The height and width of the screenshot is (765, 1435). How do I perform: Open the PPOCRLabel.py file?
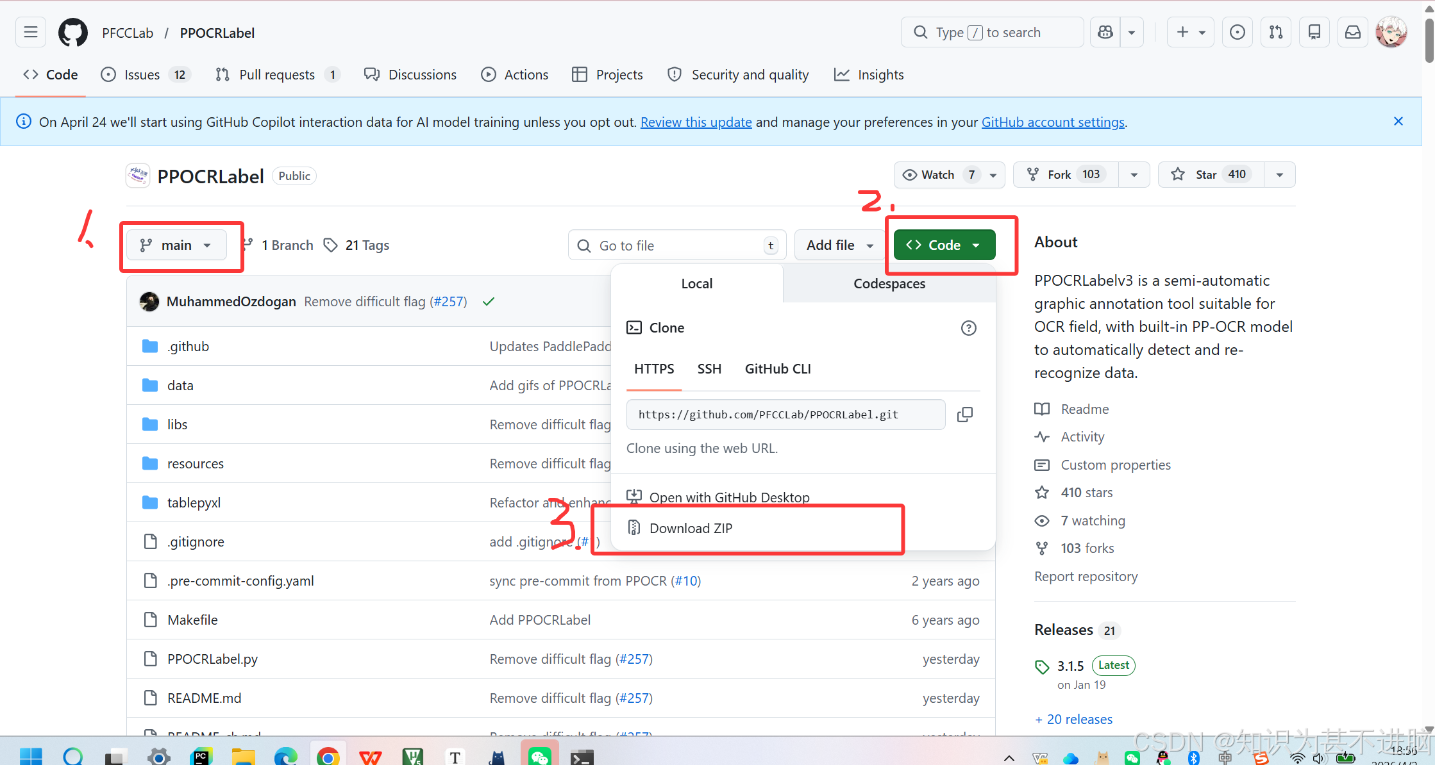[x=213, y=659]
